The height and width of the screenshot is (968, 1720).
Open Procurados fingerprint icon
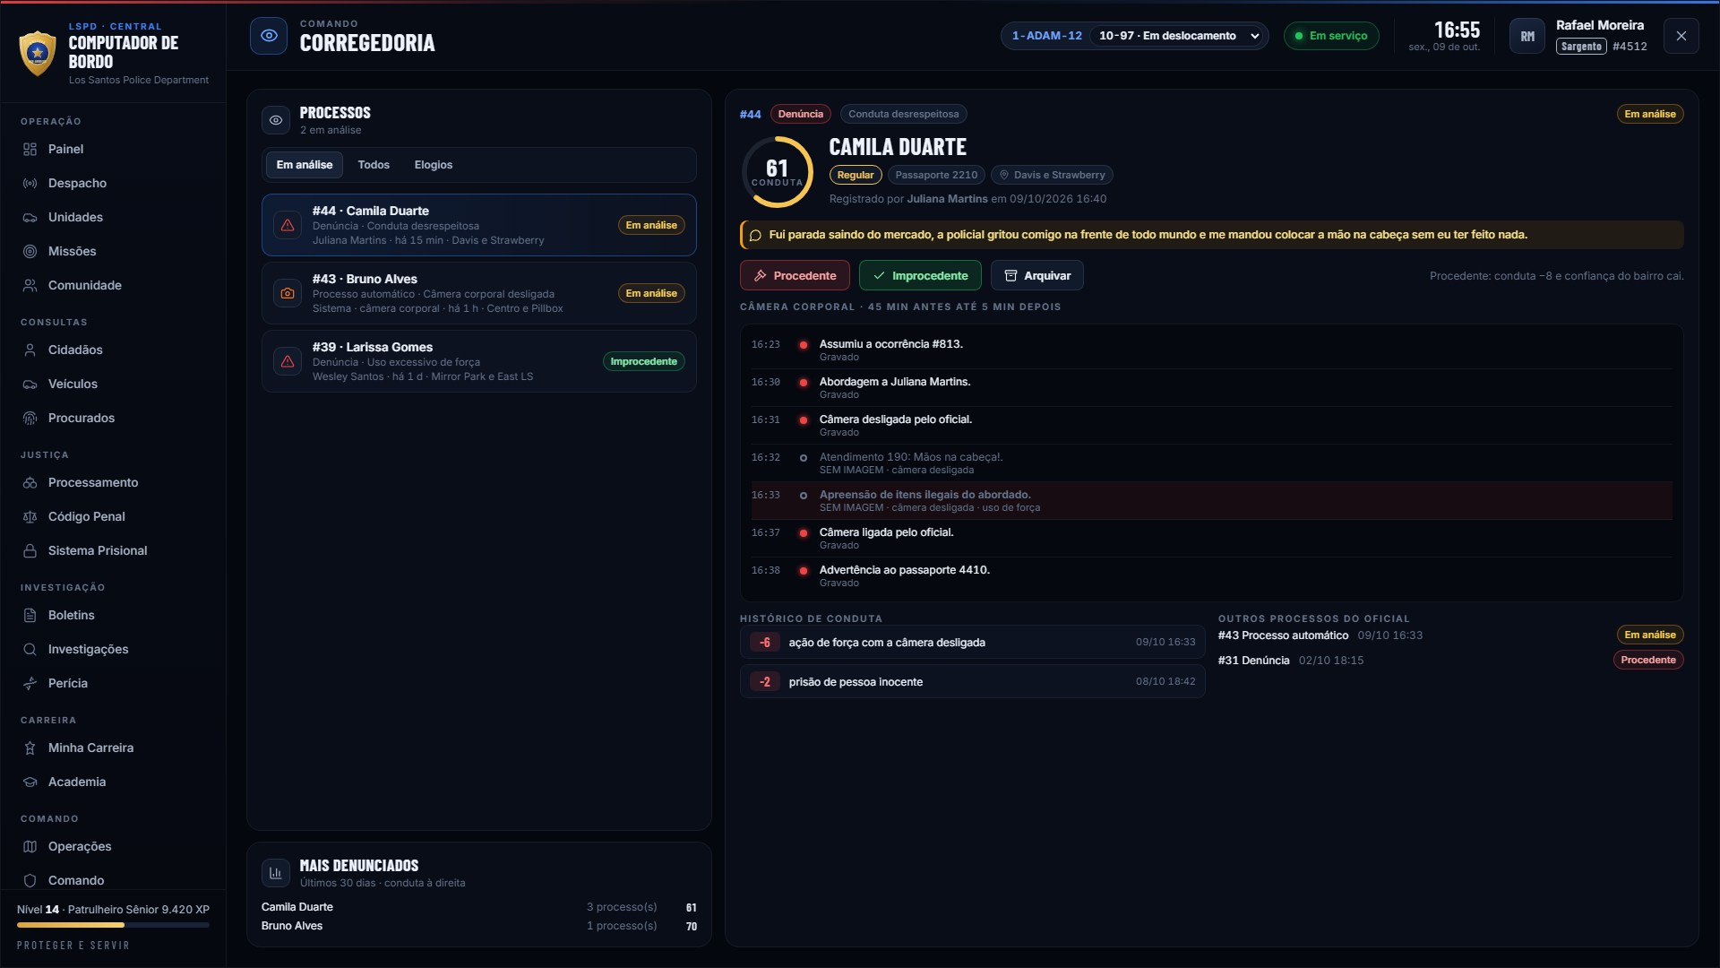pos(30,418)
